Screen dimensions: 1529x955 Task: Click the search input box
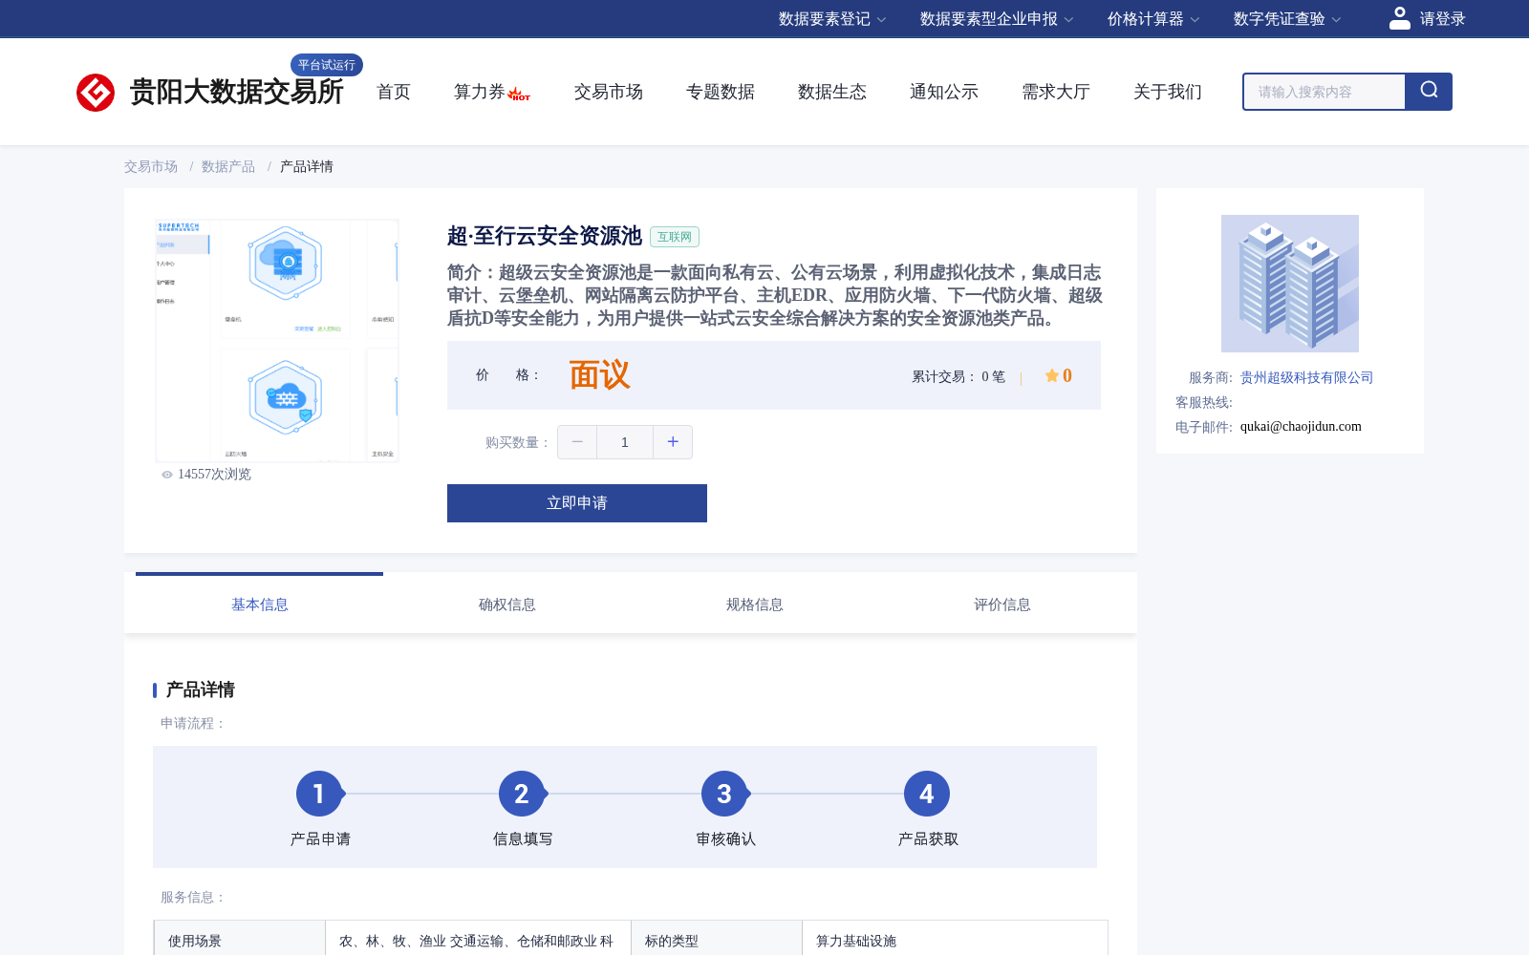[1324, 92]
